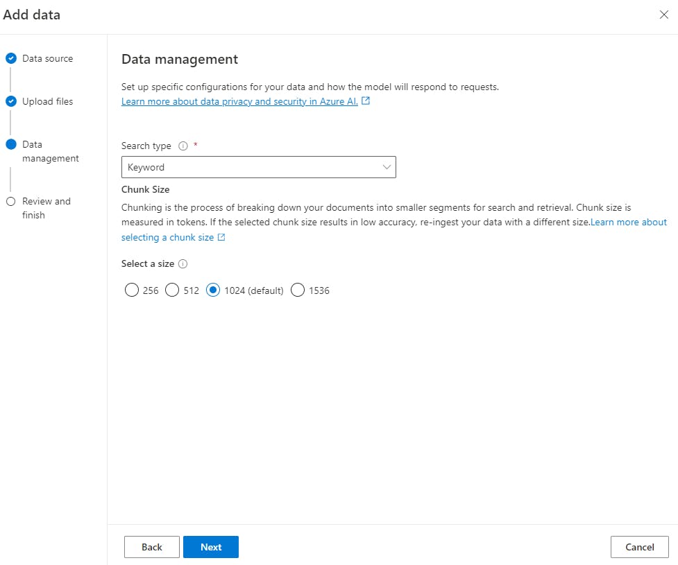Click the Data source completed checkmark icon
Image resolution: width=678 pixels, height=565 pixels.
coord(10,59)
